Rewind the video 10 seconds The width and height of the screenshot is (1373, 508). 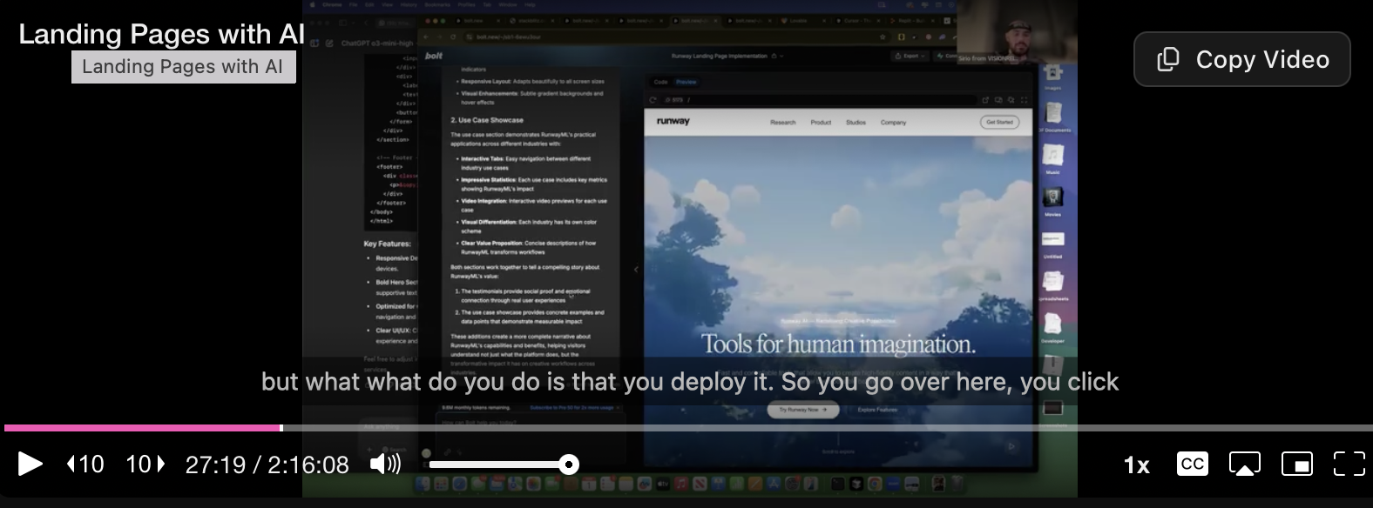[85, 464]
